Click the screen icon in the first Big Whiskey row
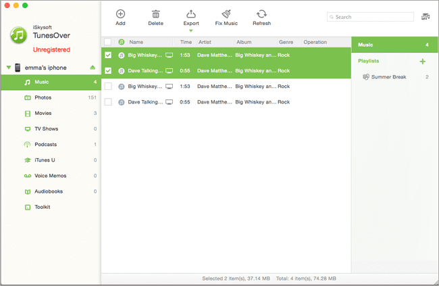The height and width of the screenshot is (286, 439). (x=169, y=55)
